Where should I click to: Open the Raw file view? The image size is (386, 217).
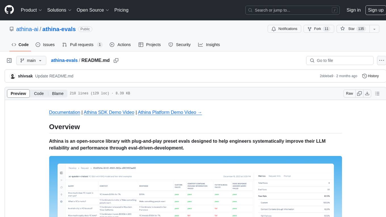pyautogui.click(x=349, y=93)
